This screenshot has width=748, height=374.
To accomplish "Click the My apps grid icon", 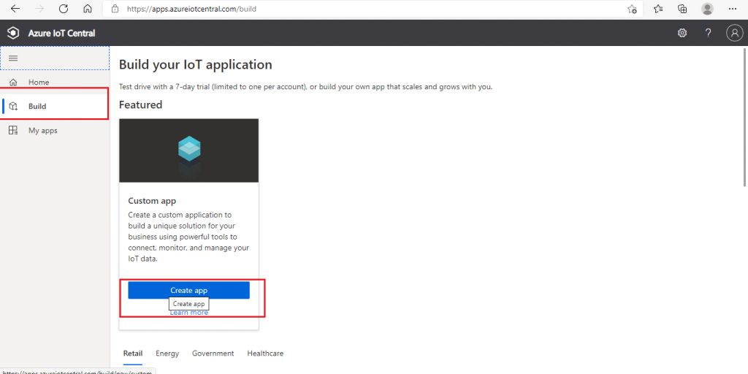I will [13, 130].
